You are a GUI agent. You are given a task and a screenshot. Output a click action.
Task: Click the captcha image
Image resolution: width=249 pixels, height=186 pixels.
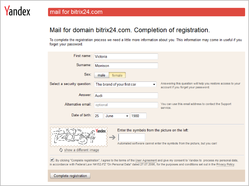[79, 136]
